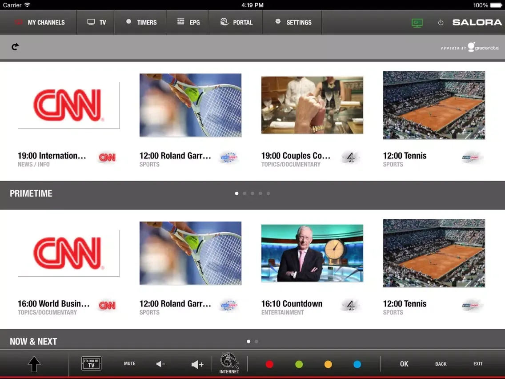The image size is (505, 379).
Task: Tap the 4:19 PM clock
Action: coord(252,5)
